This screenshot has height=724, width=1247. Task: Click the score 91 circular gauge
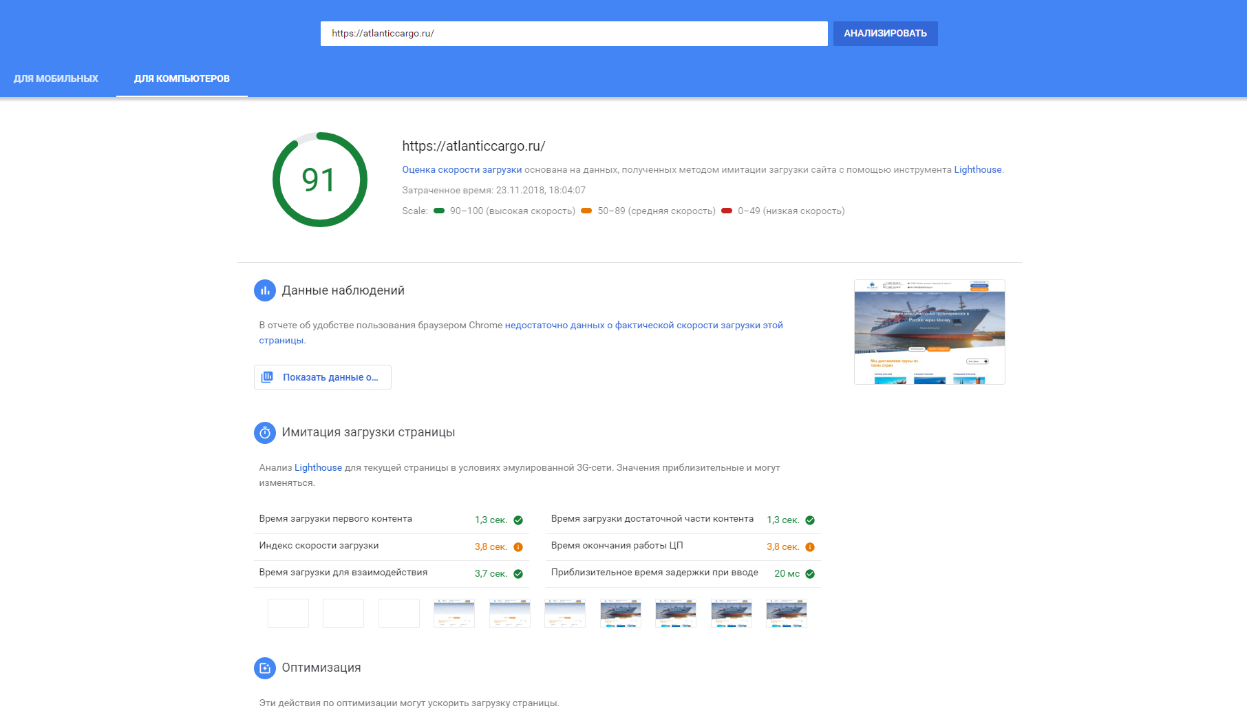pos(320,180)
